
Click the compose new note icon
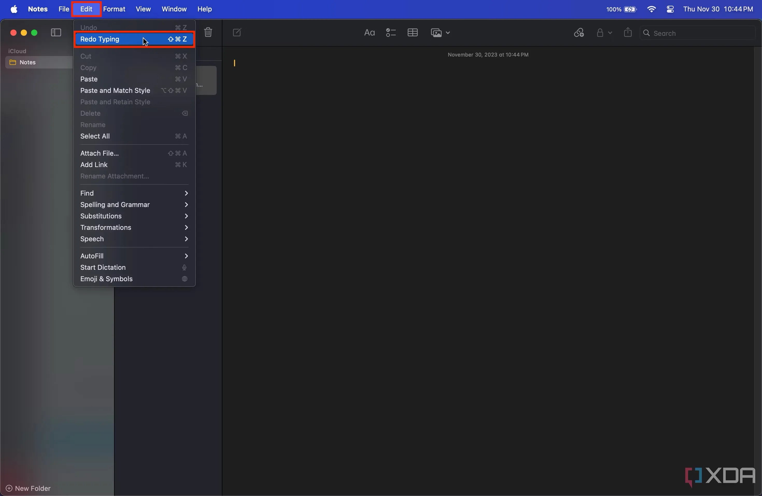click(x=237, y=32)
